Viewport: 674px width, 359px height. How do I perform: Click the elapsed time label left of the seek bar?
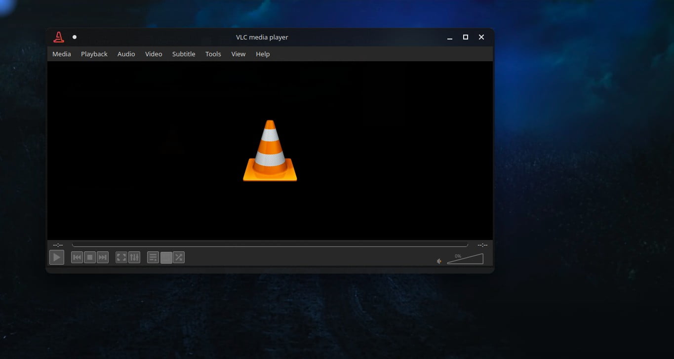click(58, 245)
